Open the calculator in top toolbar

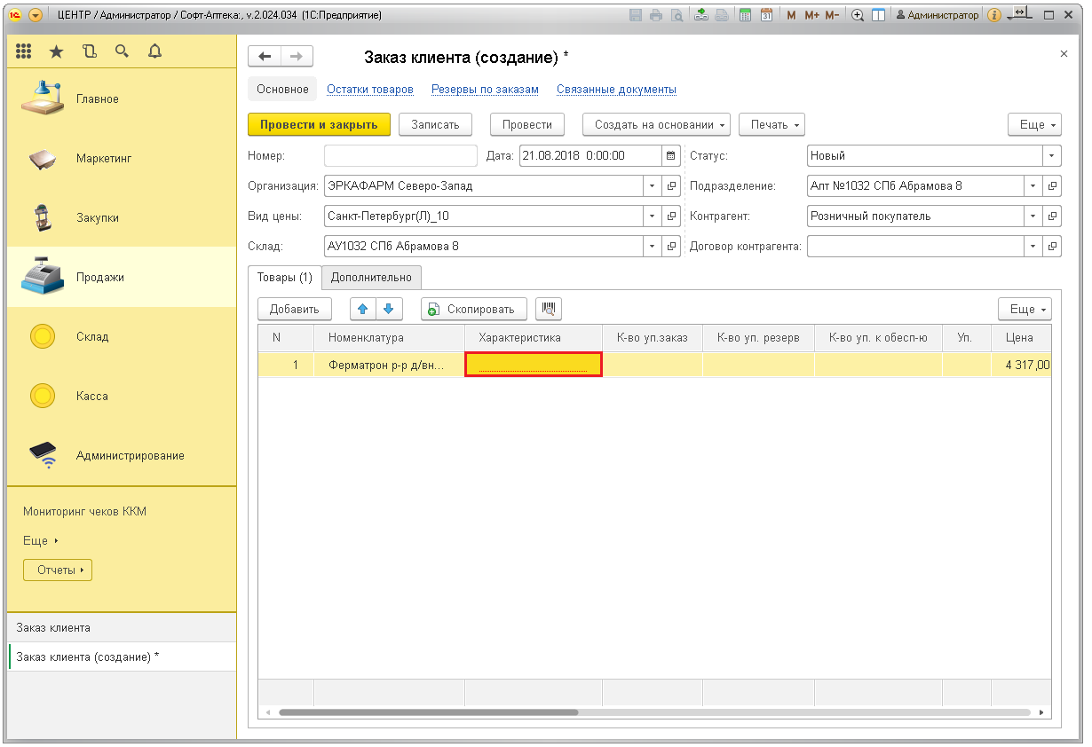(x=746, y=15)
